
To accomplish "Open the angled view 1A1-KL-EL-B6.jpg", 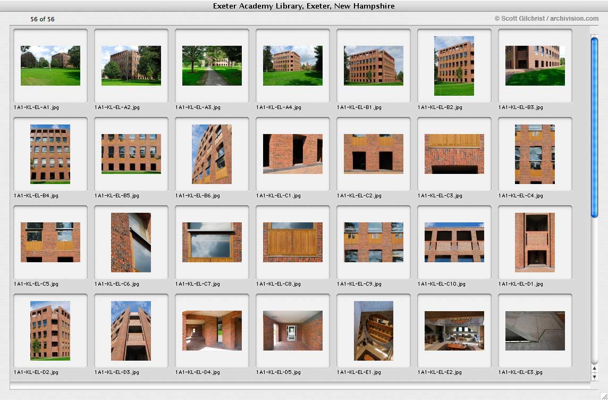I will [x=212, y=154].
